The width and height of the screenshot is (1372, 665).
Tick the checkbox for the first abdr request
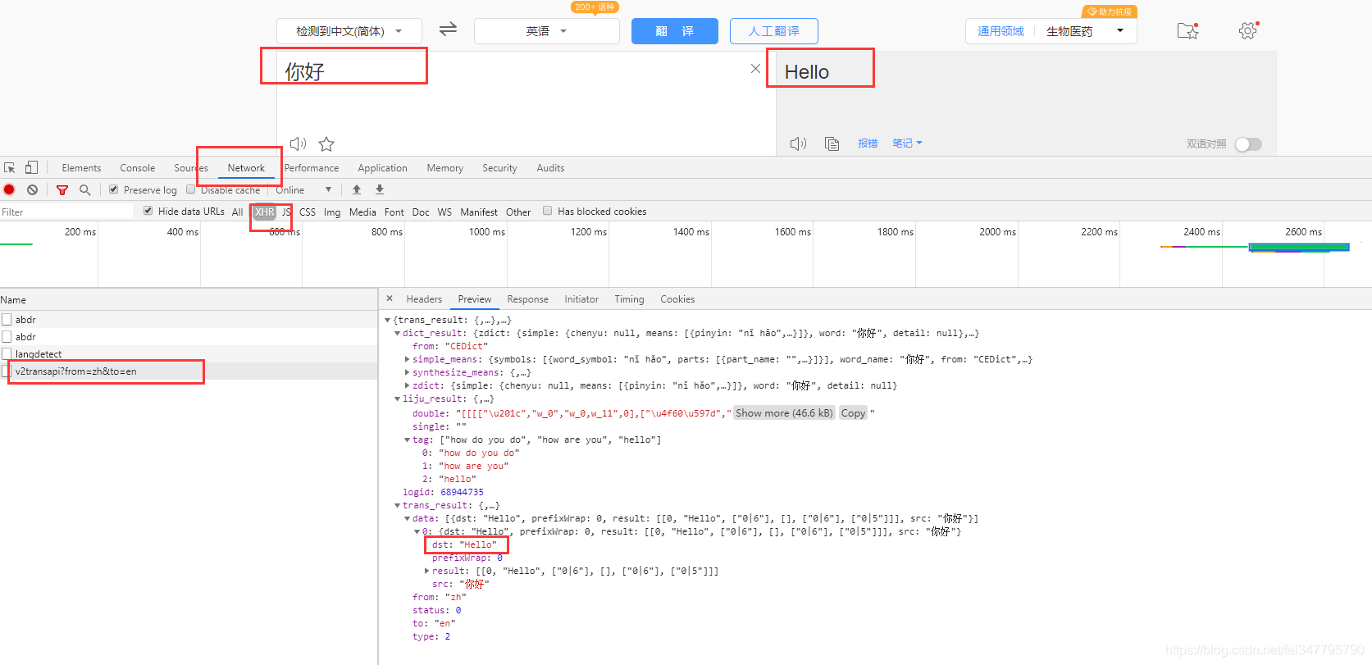[7, 319]
